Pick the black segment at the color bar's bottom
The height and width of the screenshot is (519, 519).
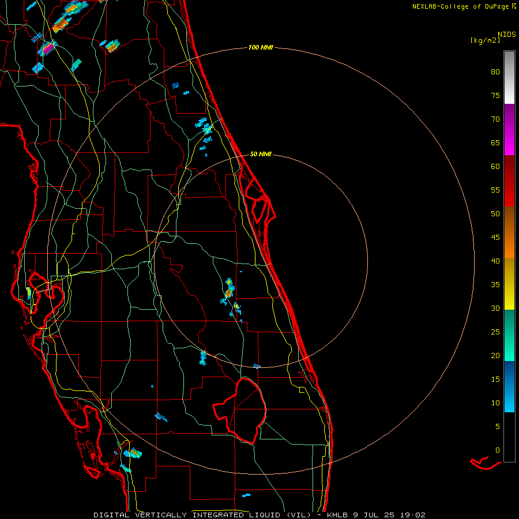(x=509, y=437)
